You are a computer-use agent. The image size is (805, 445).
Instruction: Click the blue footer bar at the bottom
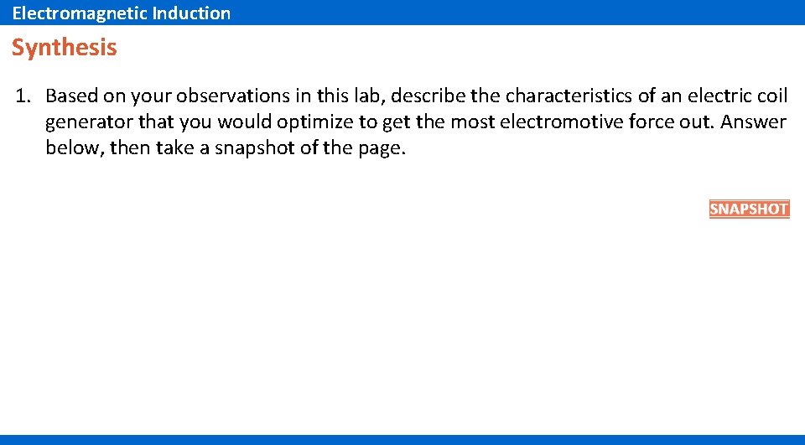click(402, 440)
